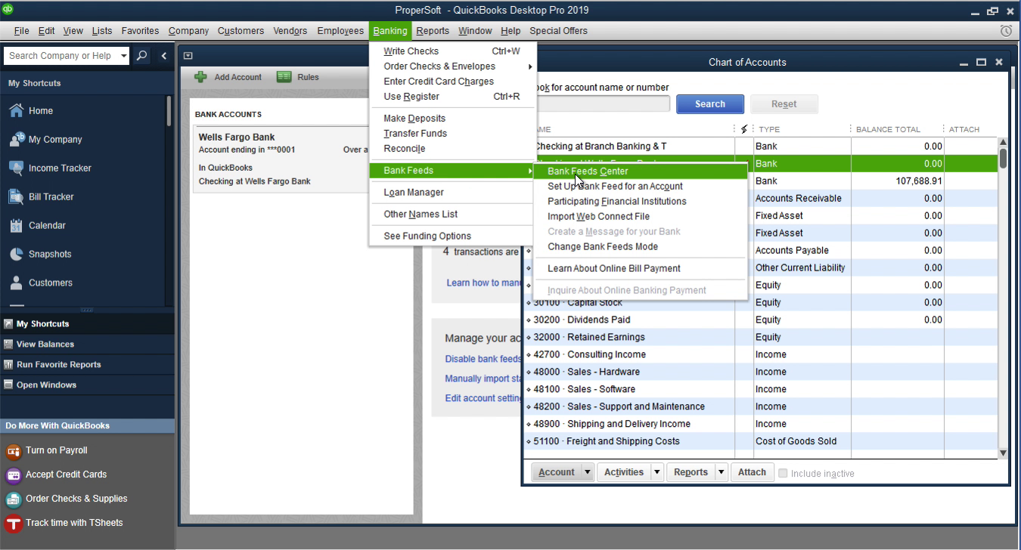This screenshot has width=1021, height=550.
Task: Click Disable bank feeds link
Action: click(x=483, y=359)
